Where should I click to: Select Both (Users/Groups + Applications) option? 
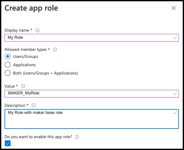click(8, 73)
